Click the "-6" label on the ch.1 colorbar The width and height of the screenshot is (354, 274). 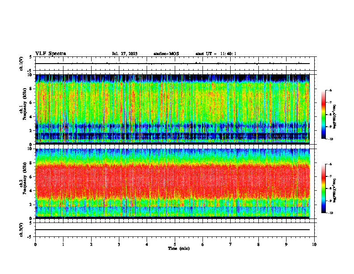click(330, 90)
